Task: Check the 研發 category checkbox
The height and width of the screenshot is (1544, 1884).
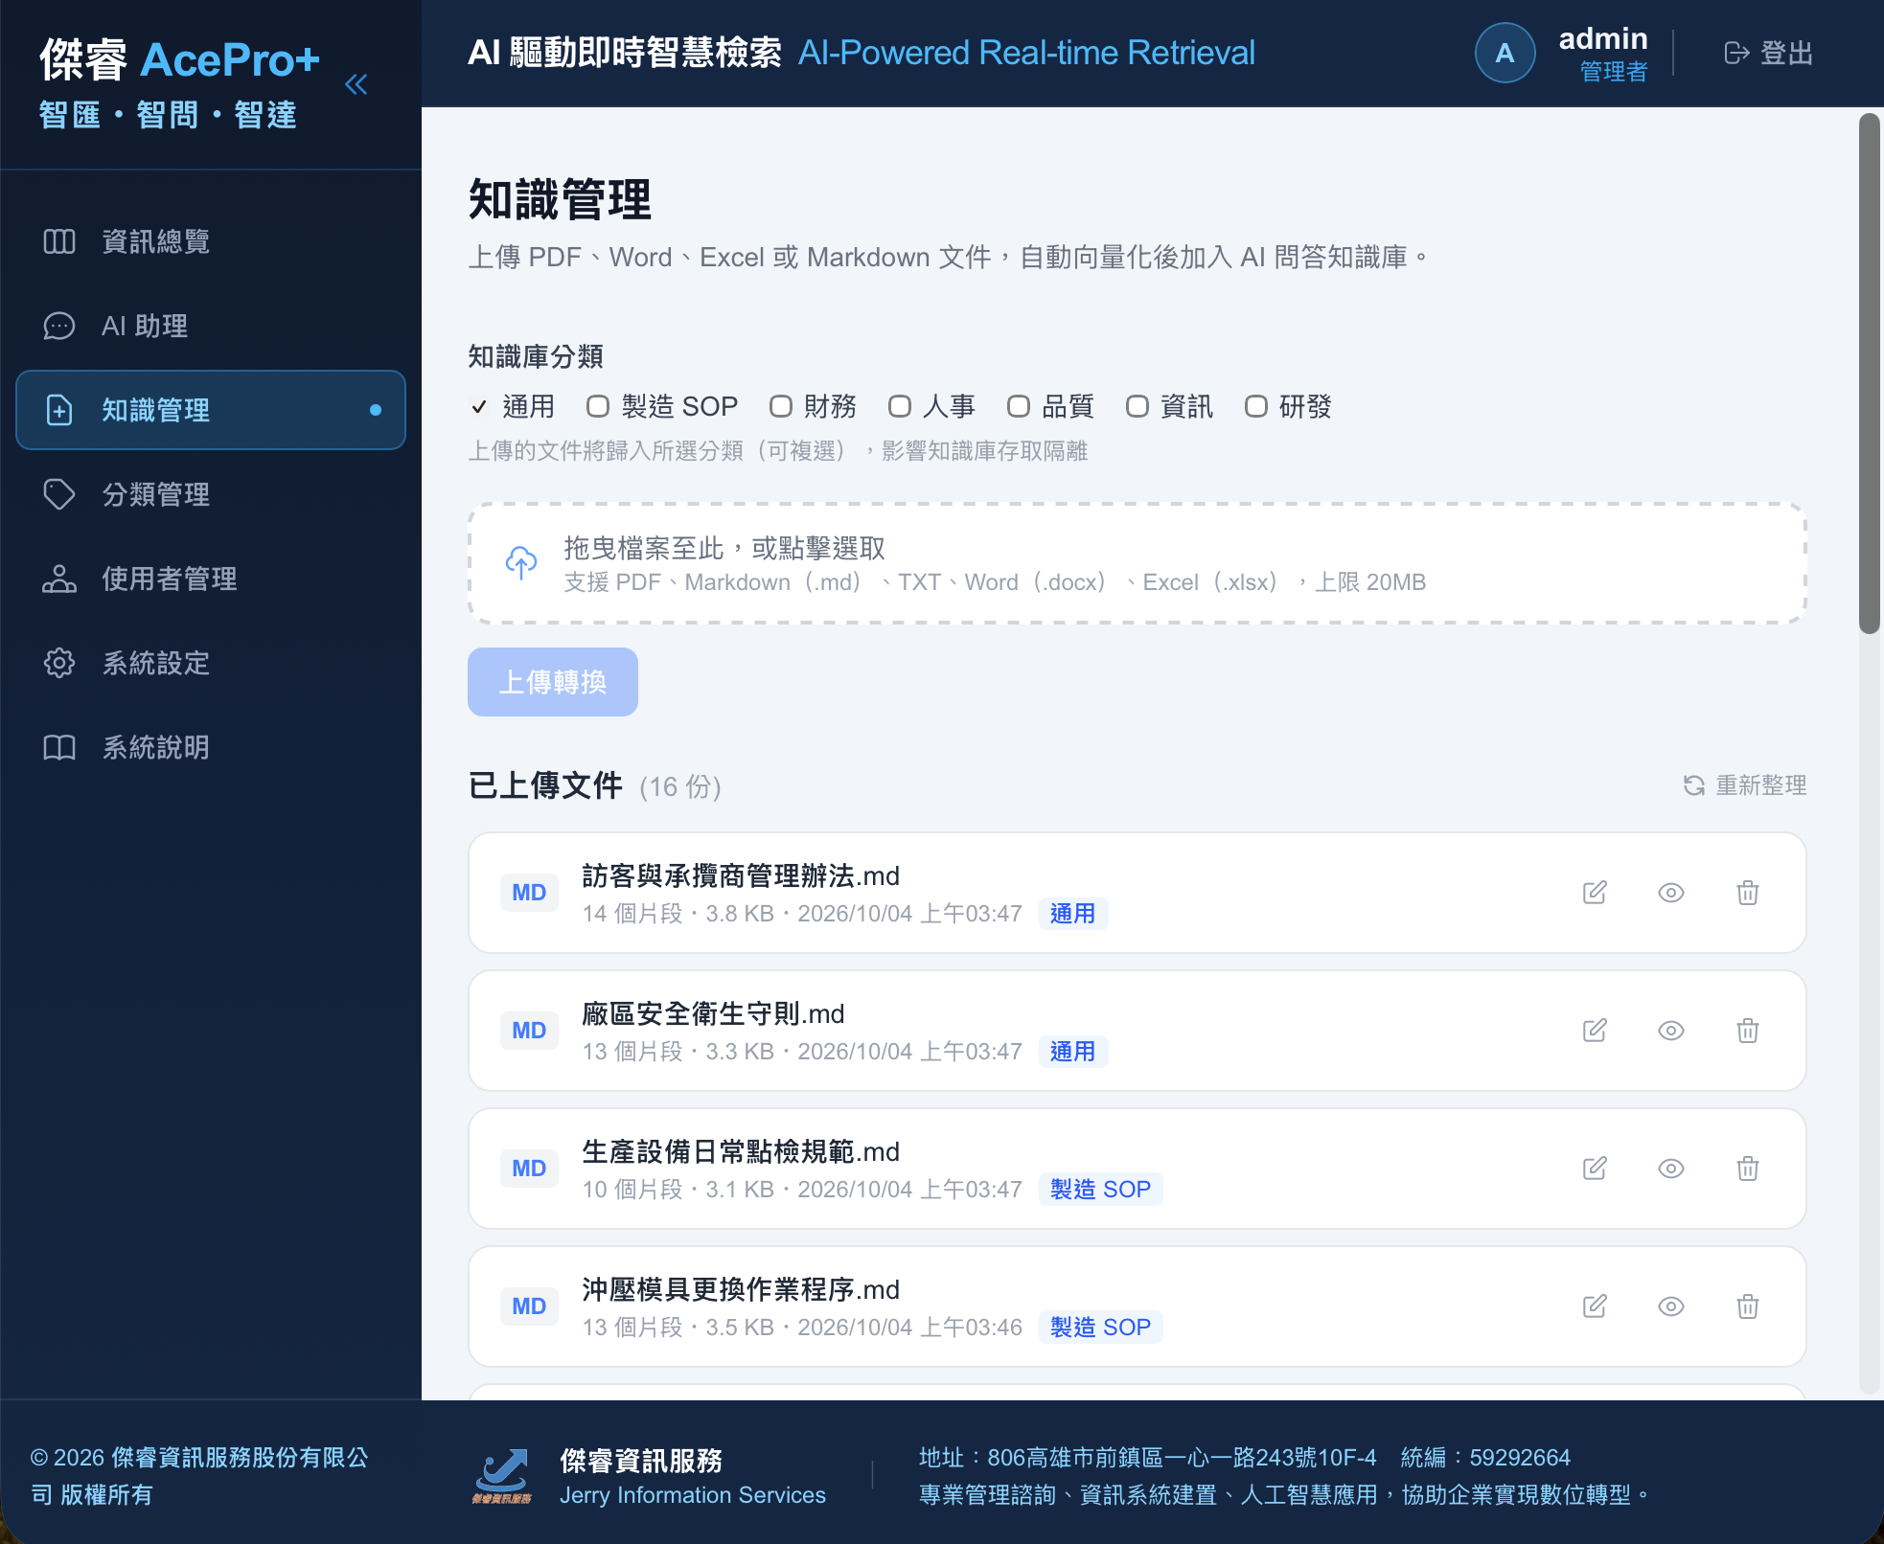Action: [1256, 407]
